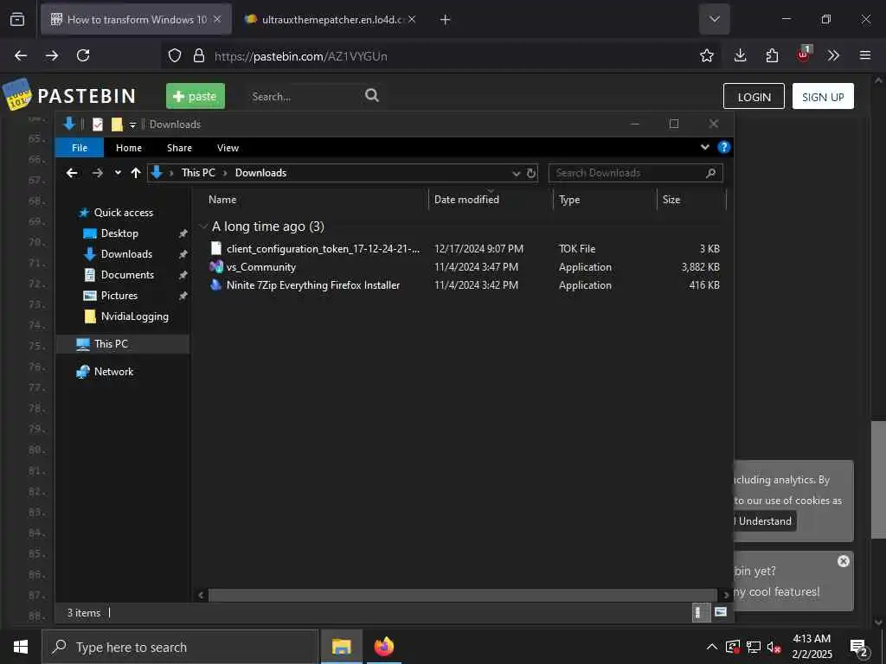Click the Pastebin SIGN UP button
The height and width of the screenshot is (664, 886).
[x=823, y=96]
